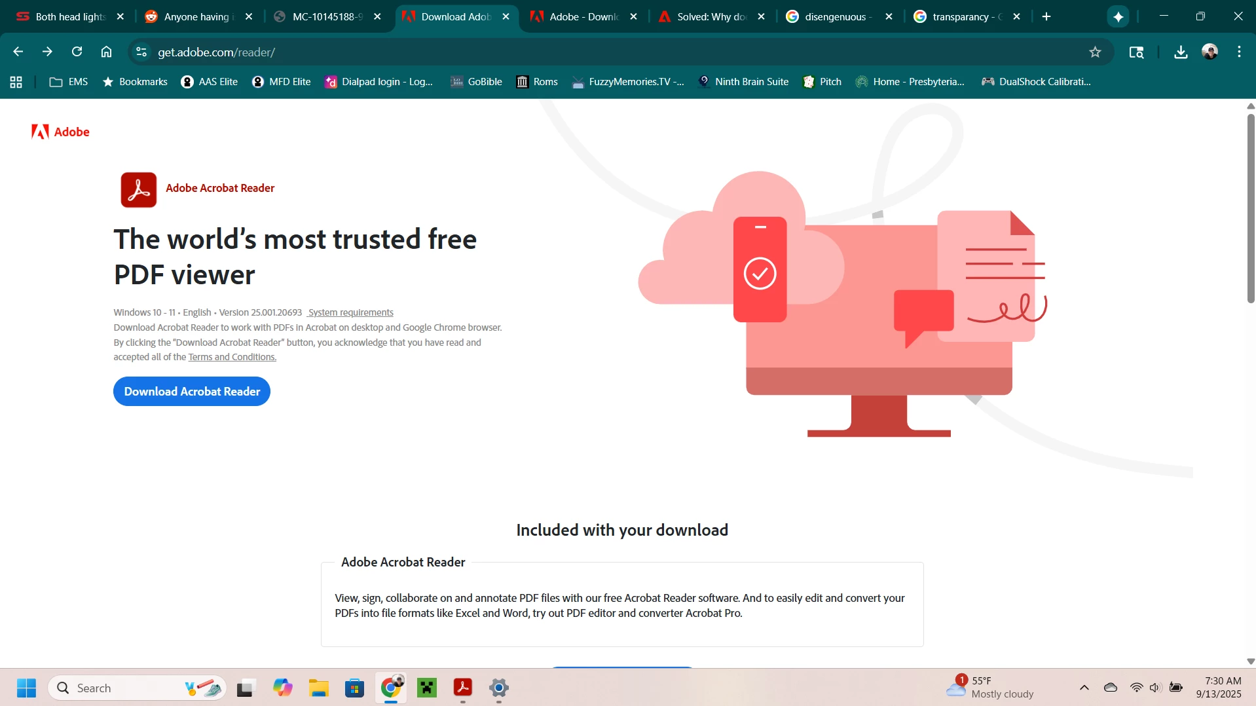The height and width of the screenshot is (706, 1256).
Task: Show hidden system tray icons
Action: tap(1084, 688)
